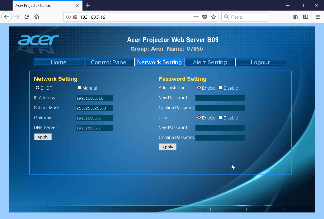Save page to Pocket icon
Viewport: 324px width, 219px height.
pyautogui.click(x=205, y=17)
